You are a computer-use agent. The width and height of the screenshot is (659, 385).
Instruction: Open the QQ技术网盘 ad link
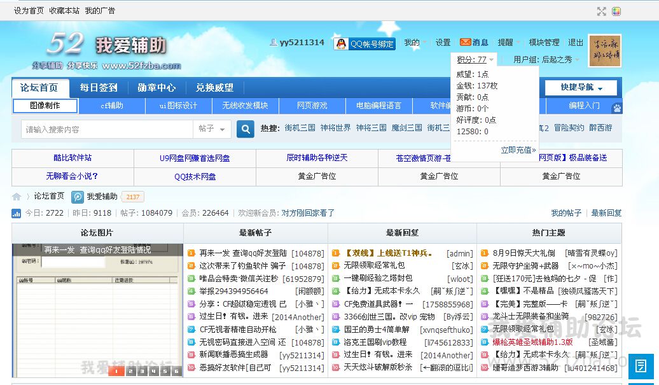(195, 176)
